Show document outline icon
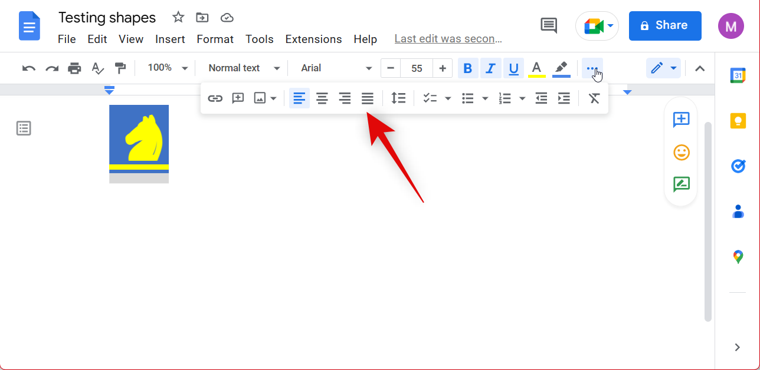Screen dimensions: 760x370 click(24, 128)
